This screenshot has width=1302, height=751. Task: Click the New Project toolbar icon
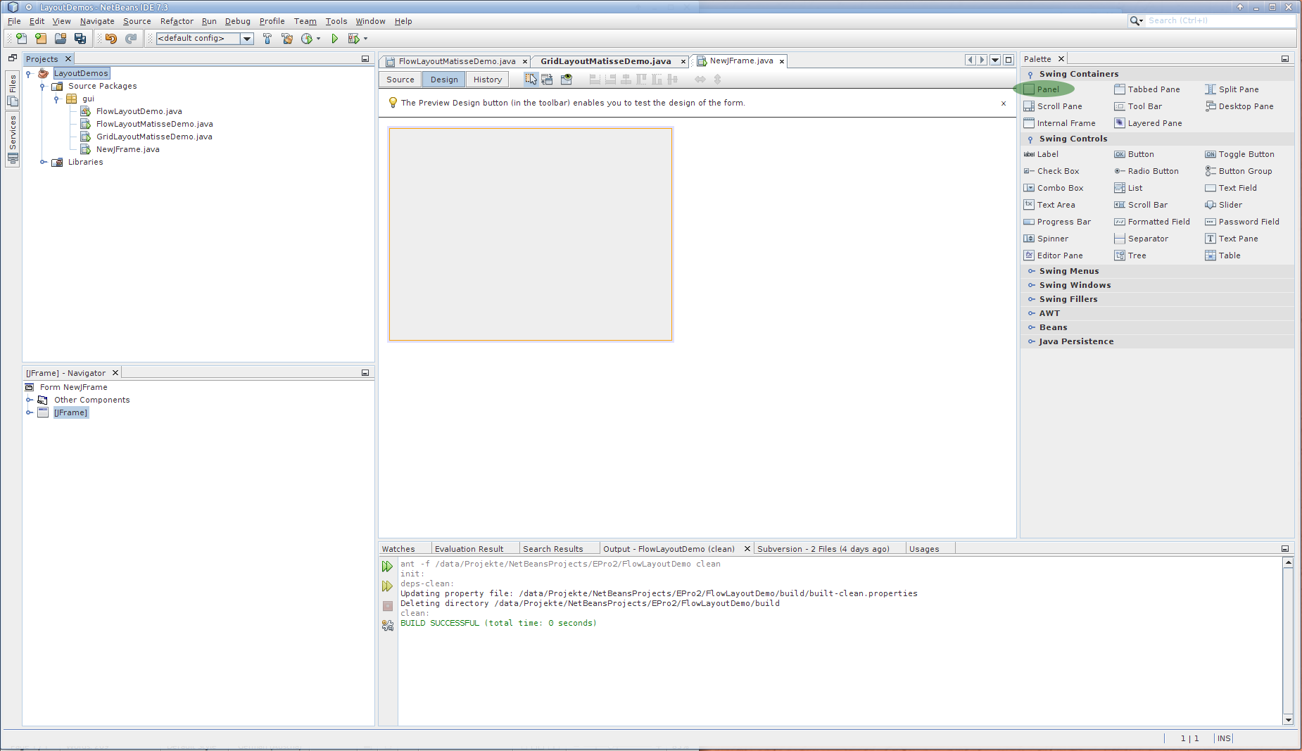click(41, 39)
